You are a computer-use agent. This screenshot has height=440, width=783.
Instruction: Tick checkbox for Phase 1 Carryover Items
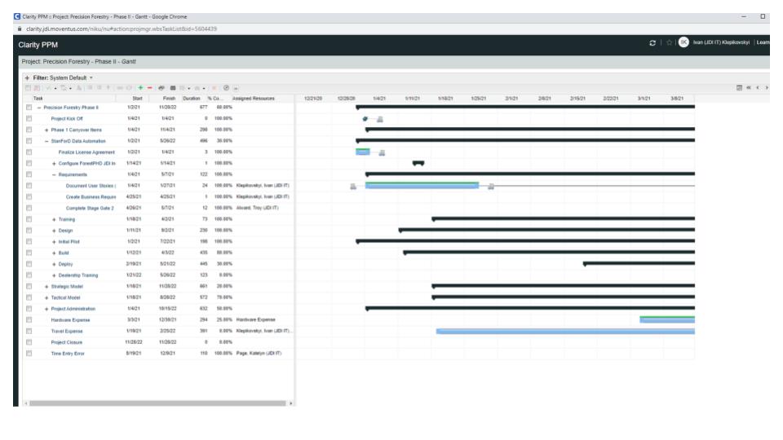[29, 130]
